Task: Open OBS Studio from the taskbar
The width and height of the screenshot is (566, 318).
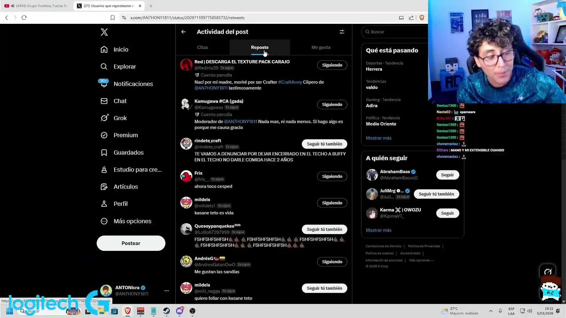Action: (192, 311)
